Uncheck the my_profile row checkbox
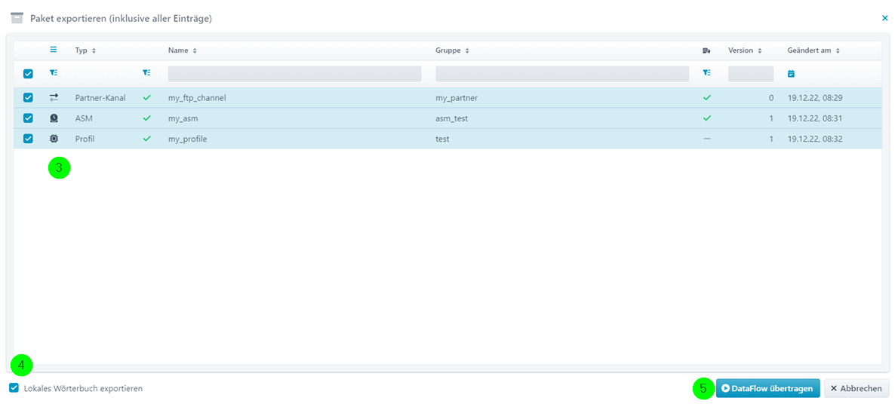The height and width of the screenshot is (407, 895). coord(28,139)
